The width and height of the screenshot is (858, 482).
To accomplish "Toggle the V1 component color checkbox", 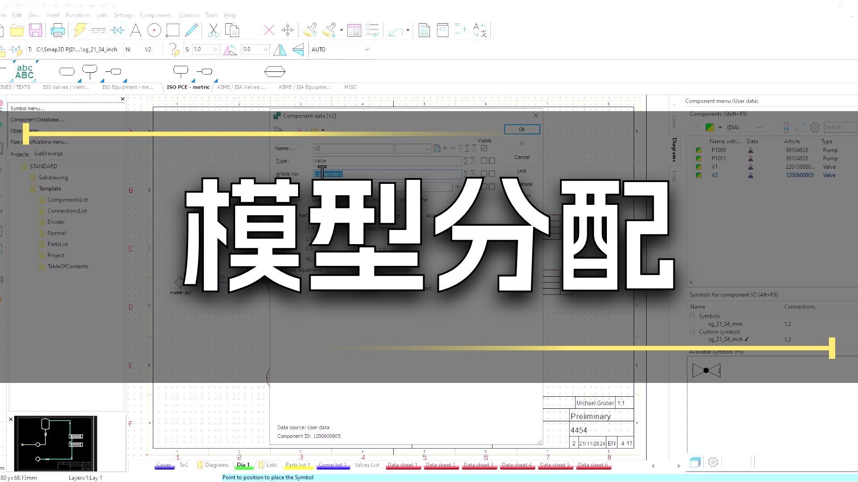I will tap(698, 167).
